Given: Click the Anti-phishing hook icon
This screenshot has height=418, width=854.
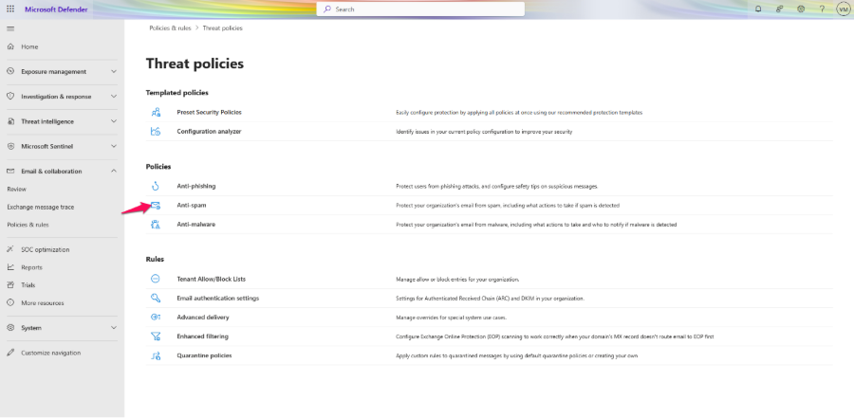Looking at the screenshot, I should point(156,186).
